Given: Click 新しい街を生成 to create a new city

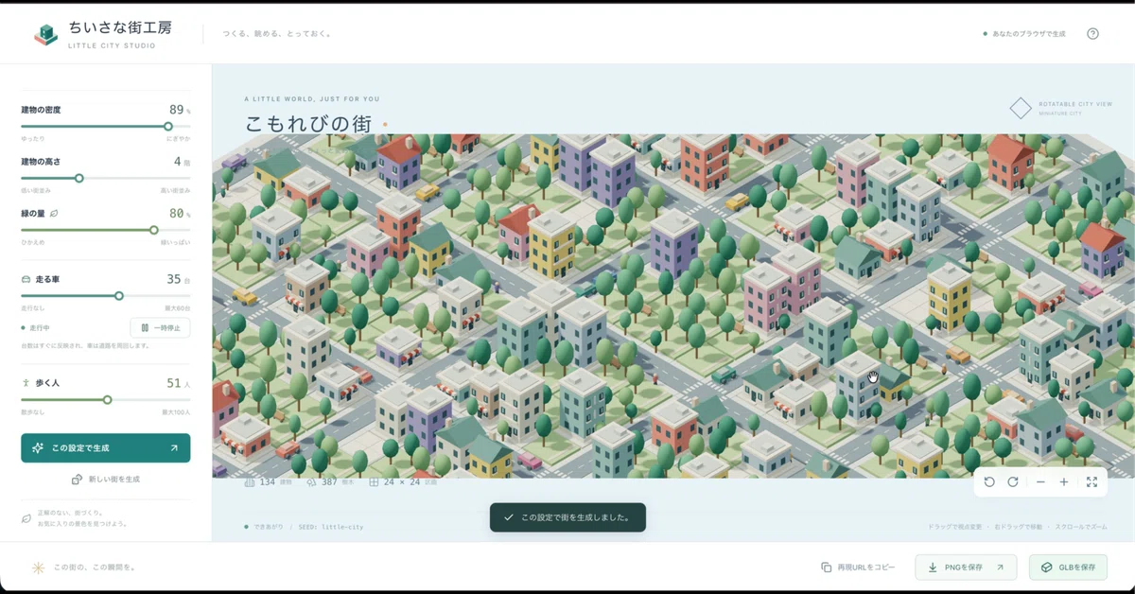Looking at the screenshot, I should click(x=105, y=480).
